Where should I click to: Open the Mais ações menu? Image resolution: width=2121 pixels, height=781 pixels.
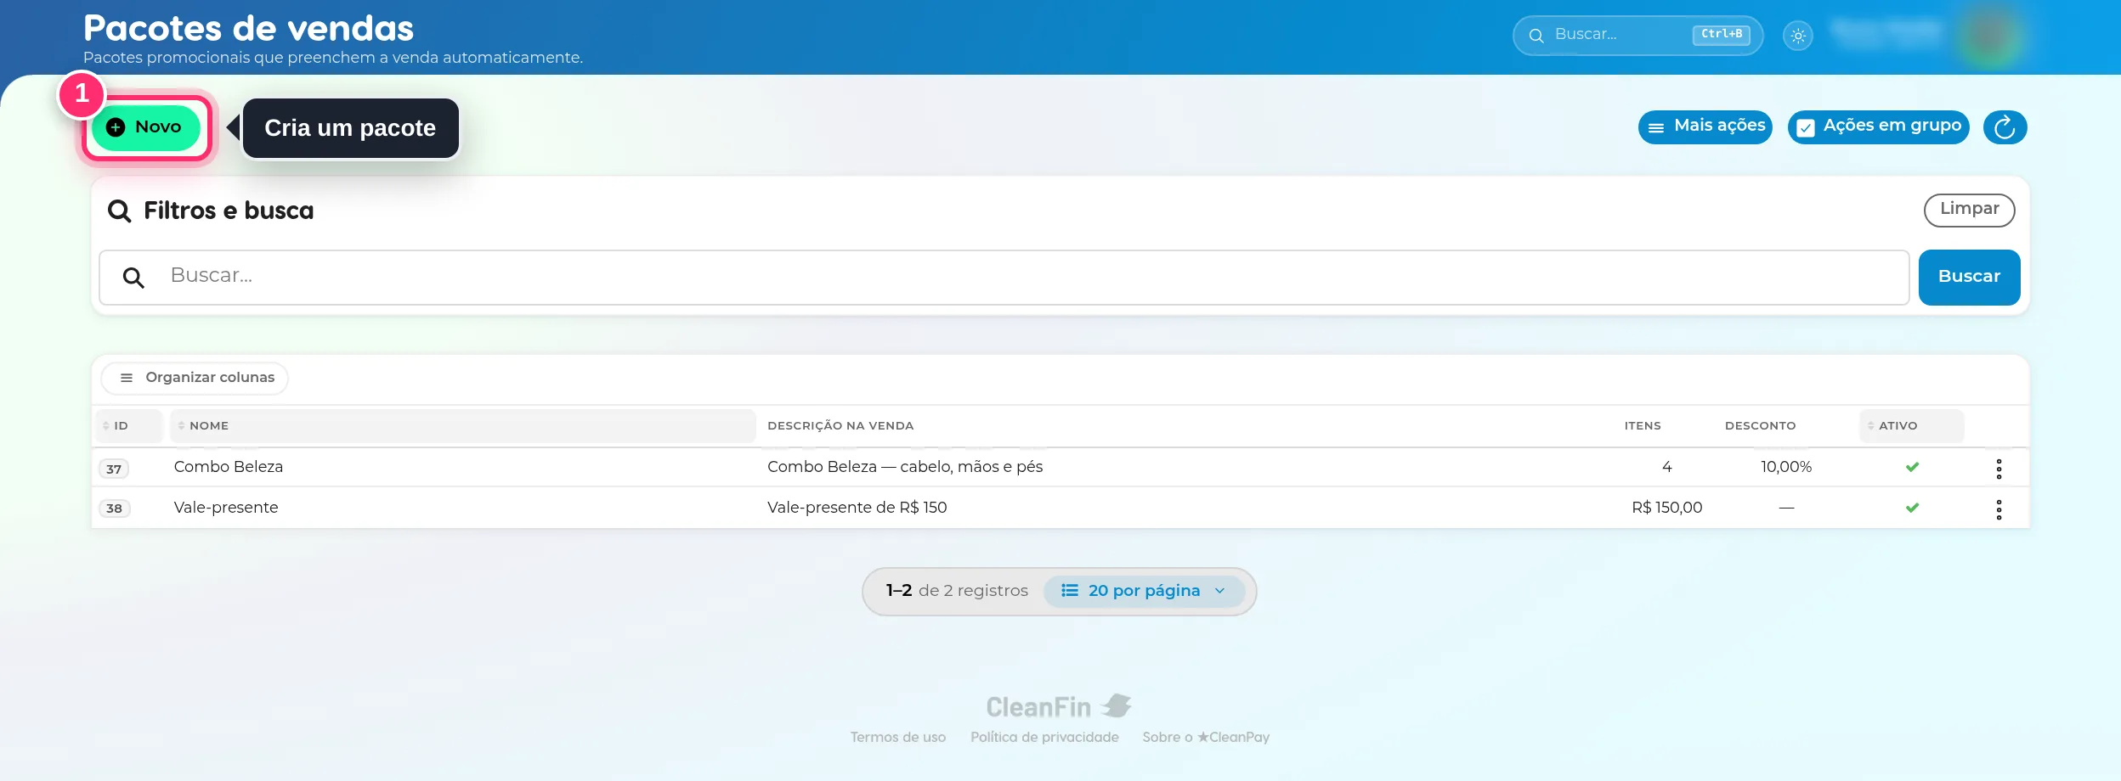point(1705,126)
